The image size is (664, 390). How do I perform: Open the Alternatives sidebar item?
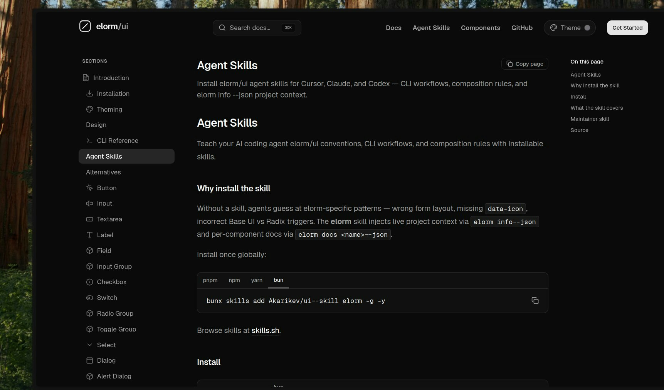point(103,172)
